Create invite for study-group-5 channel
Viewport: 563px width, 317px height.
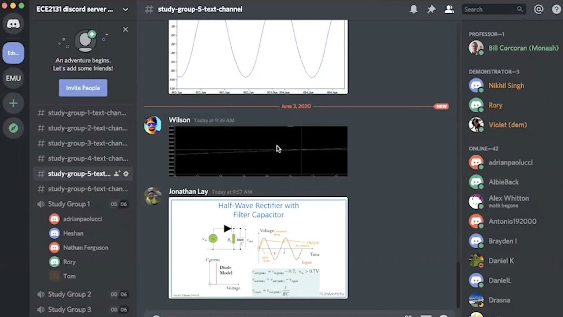click(x=117, y=174)
